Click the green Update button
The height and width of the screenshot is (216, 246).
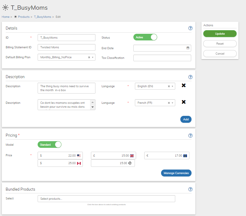(220, 34)
